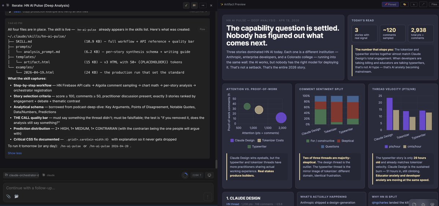The width and height of the screenshot is (439, 206).
Task: Click the SKILL.md file line
Action: (101, 42)
